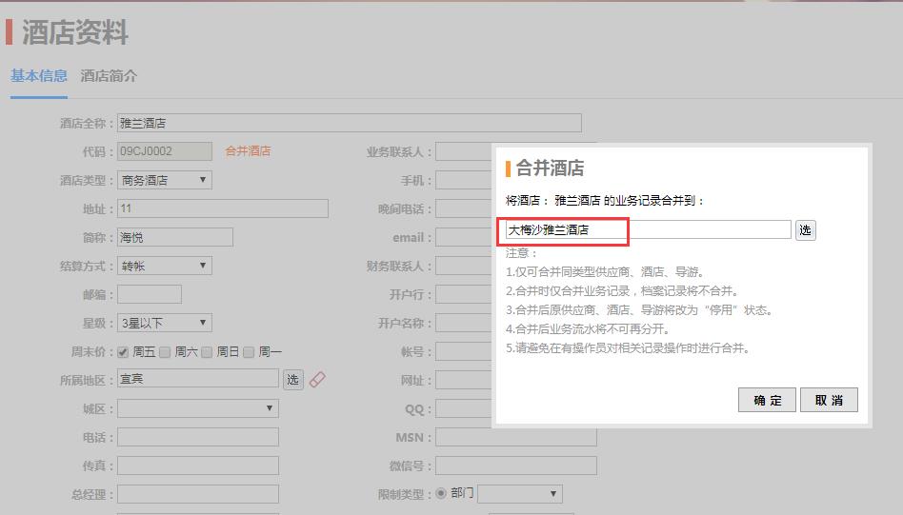Expand the 城区 dropdown
The width and height of the screenshot is (903, 515).
[x=198, y=408]
